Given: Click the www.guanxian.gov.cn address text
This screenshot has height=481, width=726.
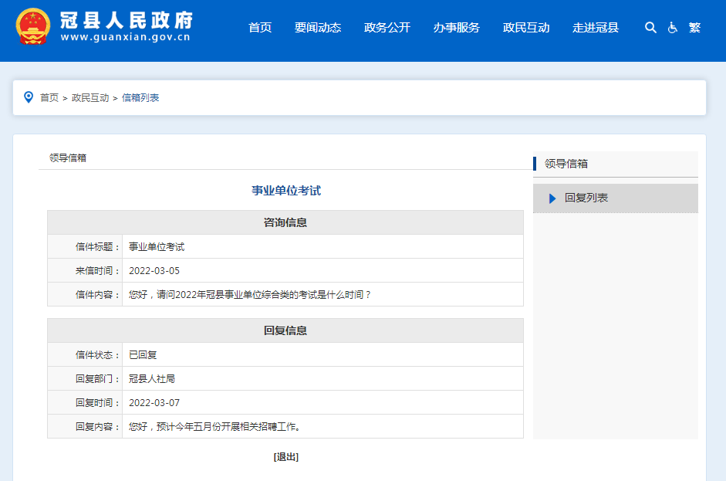Looking at the screenshot, I should coord(126,37).
